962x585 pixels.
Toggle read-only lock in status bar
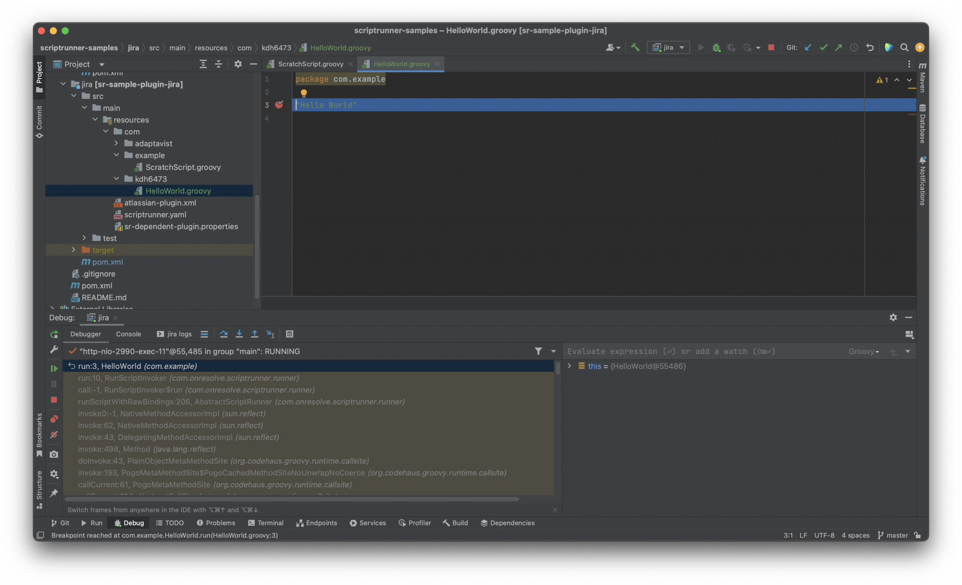coord(917,535)
